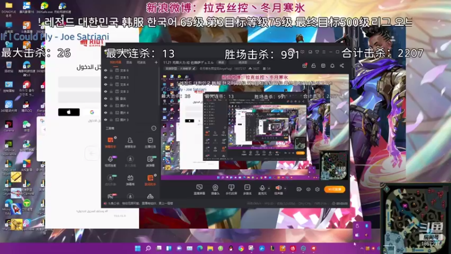
Task: Open the Windows Start menu
Action: tap(138, 248)
